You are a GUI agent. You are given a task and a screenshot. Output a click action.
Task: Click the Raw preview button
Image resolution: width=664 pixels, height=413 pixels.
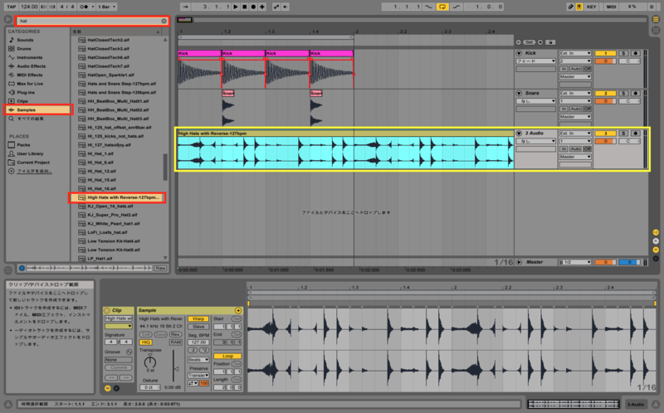(160, 268)
